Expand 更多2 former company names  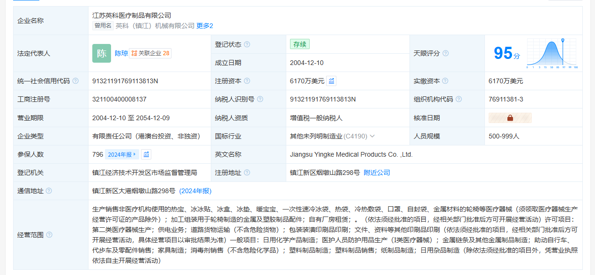(x=205, y=26)
